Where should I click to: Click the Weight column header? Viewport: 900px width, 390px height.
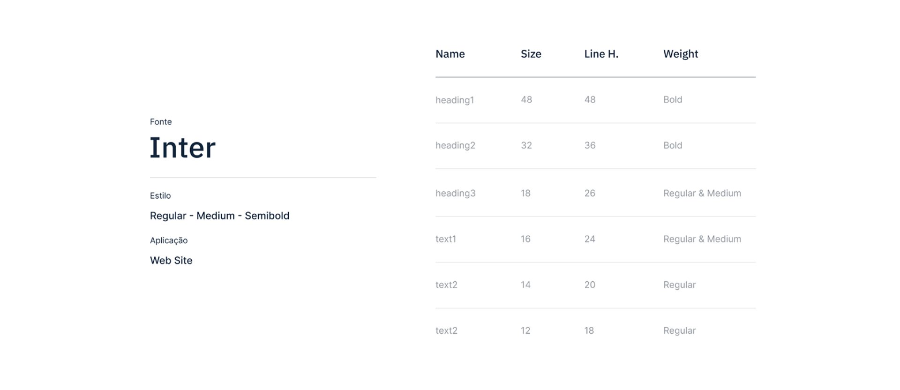point(680,54)
